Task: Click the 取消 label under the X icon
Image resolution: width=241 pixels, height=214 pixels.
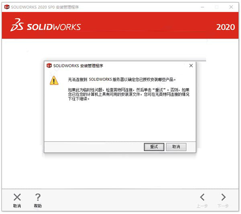Action: pyautogui.click(x=17, y=206)
